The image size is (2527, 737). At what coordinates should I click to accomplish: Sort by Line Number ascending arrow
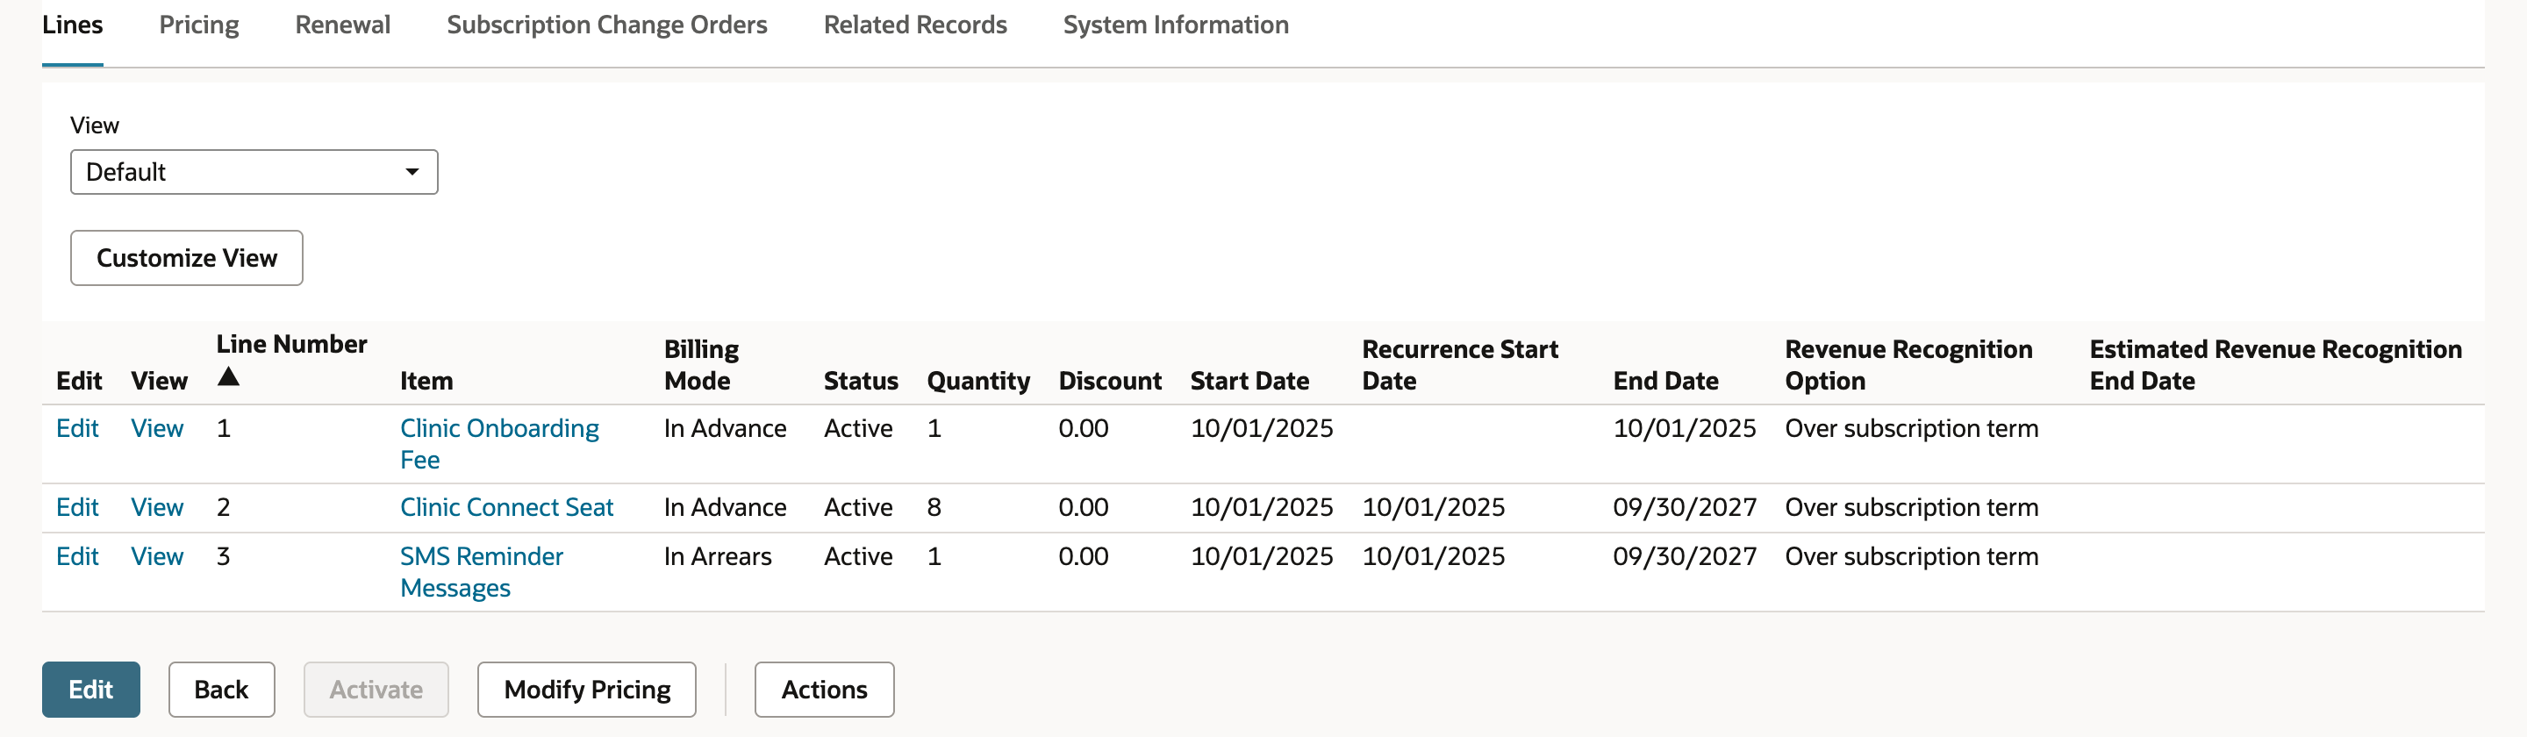coord(228,377)
